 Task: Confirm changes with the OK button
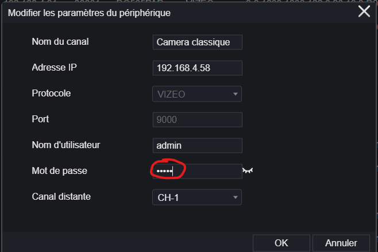point(281,243)
